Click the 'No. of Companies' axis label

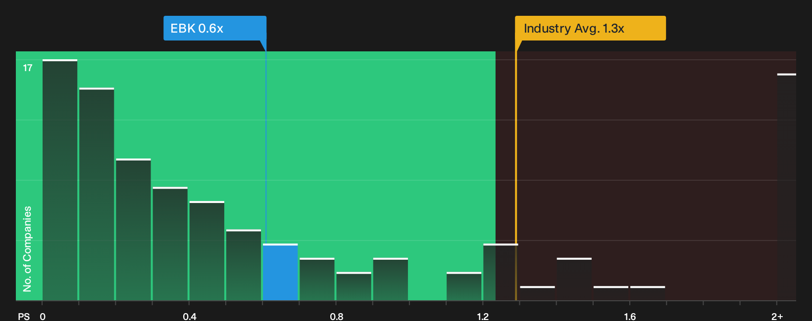click(27, 249)
